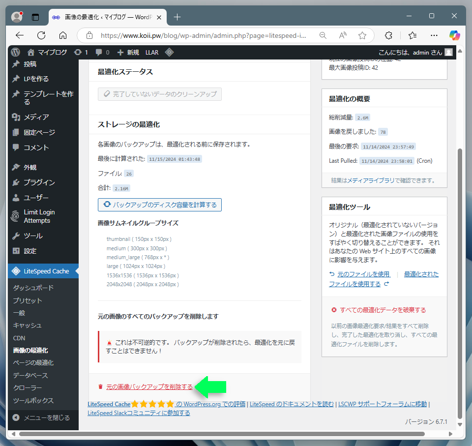
Task: Open the browser extensions menu
Action: click(x=388, y=35)
